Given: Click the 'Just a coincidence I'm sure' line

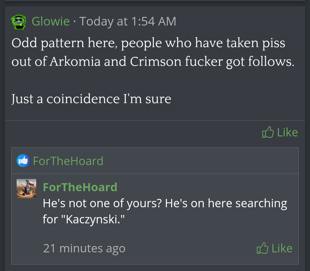Looking at the screenshot, I should 91,99.
